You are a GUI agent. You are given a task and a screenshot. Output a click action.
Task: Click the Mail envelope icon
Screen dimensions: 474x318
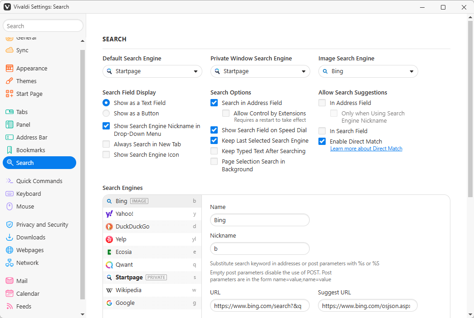tap(9, 281)
